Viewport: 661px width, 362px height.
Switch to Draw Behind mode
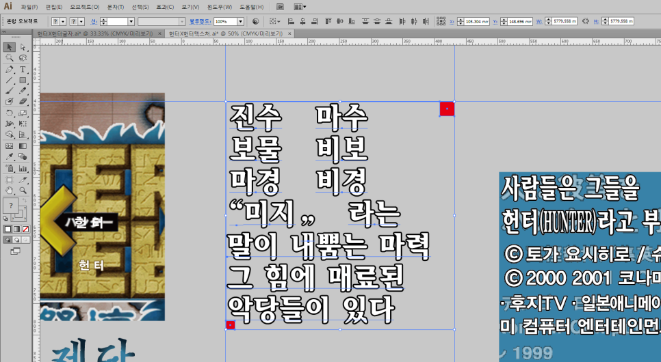pyautogui.click(x=16, y=240)
